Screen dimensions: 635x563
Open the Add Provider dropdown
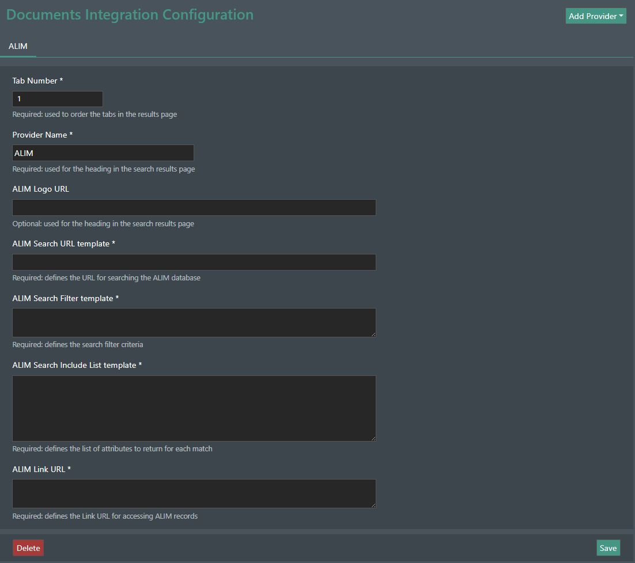point(592,16)
